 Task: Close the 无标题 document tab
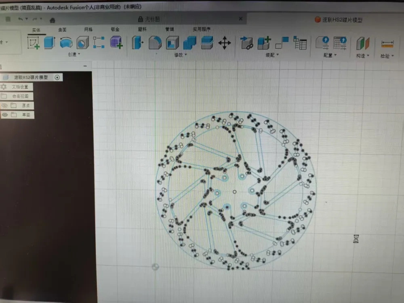coord(241,19)
